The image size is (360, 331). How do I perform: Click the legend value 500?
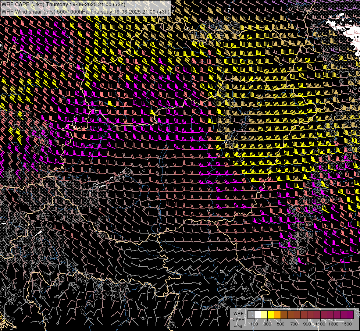(281, 324)
